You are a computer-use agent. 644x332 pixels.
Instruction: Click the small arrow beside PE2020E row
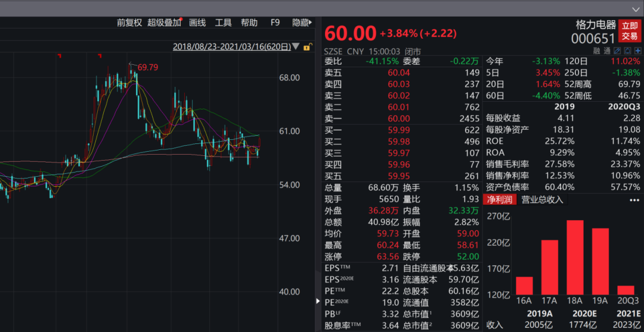pyautogui.click(x=318, y=302)
